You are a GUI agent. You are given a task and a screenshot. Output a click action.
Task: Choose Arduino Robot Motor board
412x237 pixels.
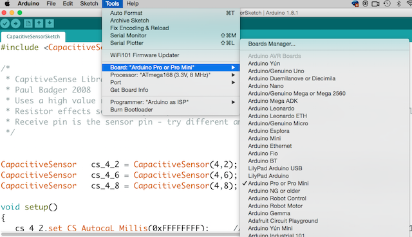(x=324, y=206)
